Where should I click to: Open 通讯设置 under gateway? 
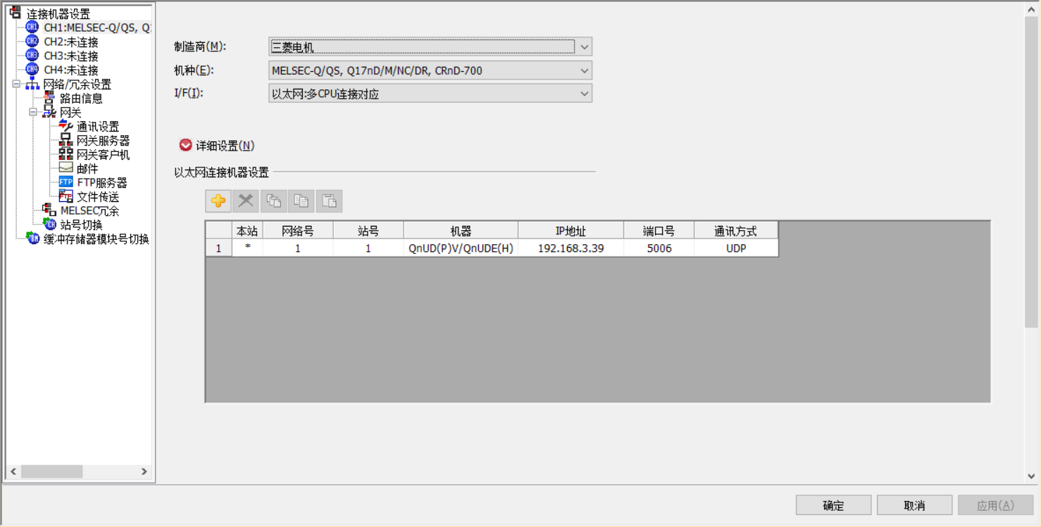pos(97,127)
